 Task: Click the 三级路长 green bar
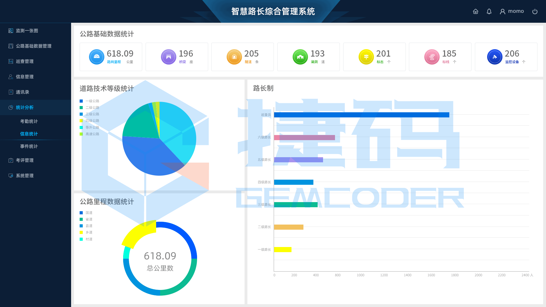[x=296, y=205]
